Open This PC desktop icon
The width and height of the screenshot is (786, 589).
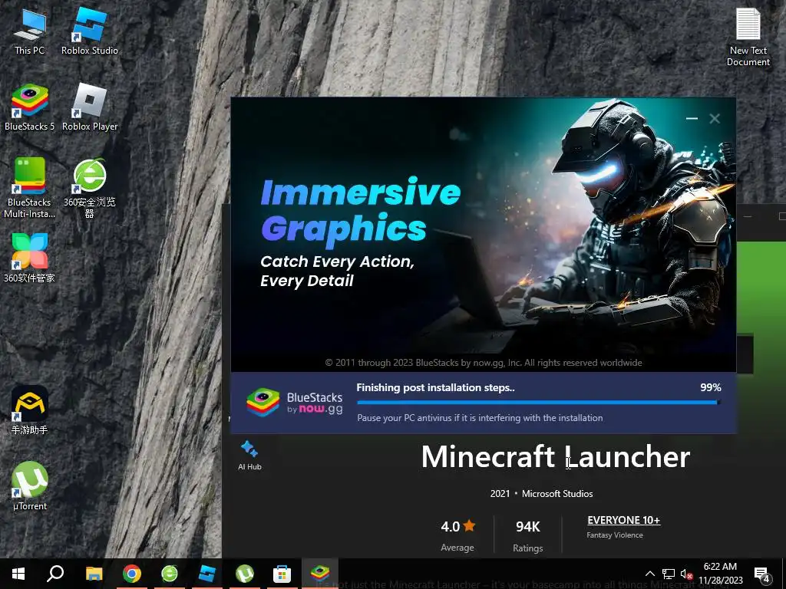point(30,31)
